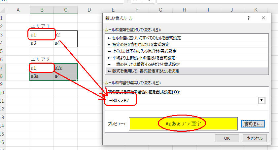278x150 pixels.
Task: Click the yellow format preview box
Action: click(x=183, y=124)
